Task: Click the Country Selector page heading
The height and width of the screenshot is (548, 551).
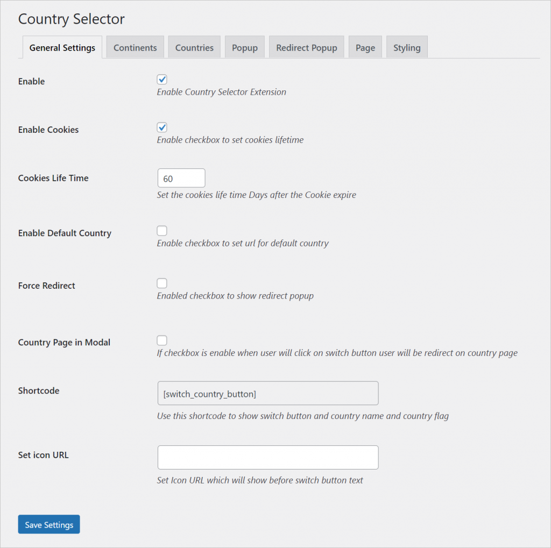Action: click(x=71, y=19)
